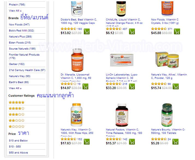Add Natural Factors Vitamin C to cart
This screenshot has width=195, height=160.
[x=132, y=142]
